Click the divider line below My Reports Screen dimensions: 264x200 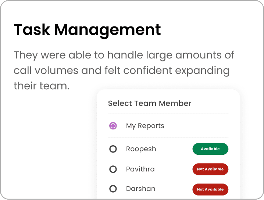point(168,137)
